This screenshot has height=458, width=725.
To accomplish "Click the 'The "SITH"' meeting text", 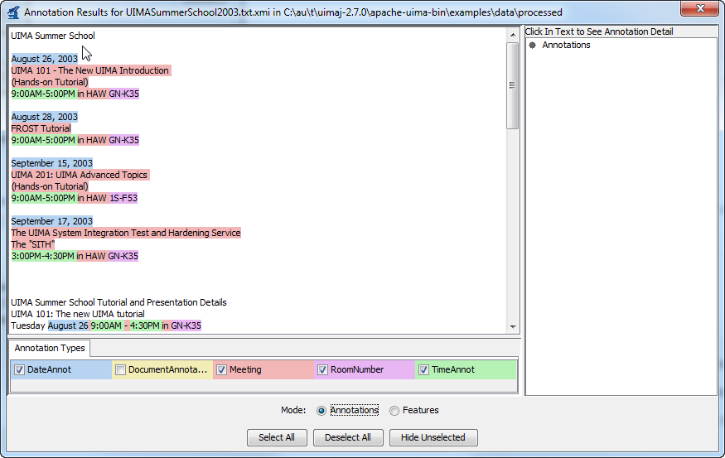I will click(33, 244).
